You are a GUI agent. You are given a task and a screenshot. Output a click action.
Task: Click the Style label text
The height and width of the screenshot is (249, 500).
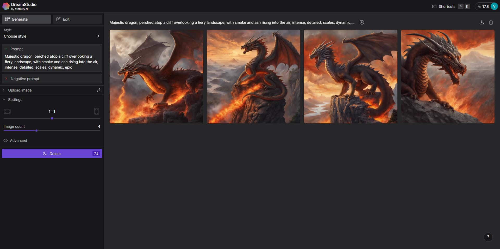[8, 30]
